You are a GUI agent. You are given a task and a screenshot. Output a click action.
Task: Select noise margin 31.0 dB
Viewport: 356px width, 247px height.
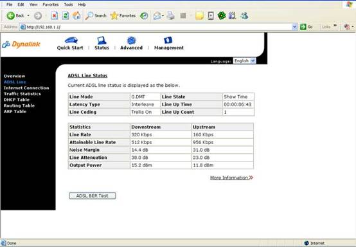(201, 150)
